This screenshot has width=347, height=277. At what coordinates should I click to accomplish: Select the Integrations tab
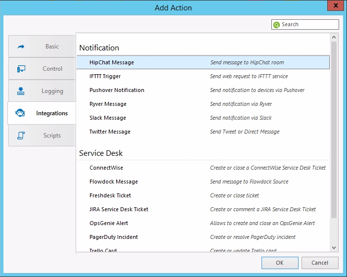42,113
